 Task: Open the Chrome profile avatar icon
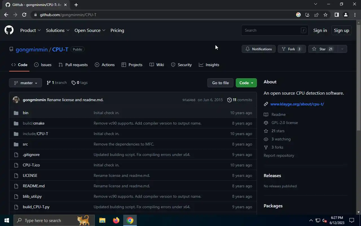click(x=345, y=15)
